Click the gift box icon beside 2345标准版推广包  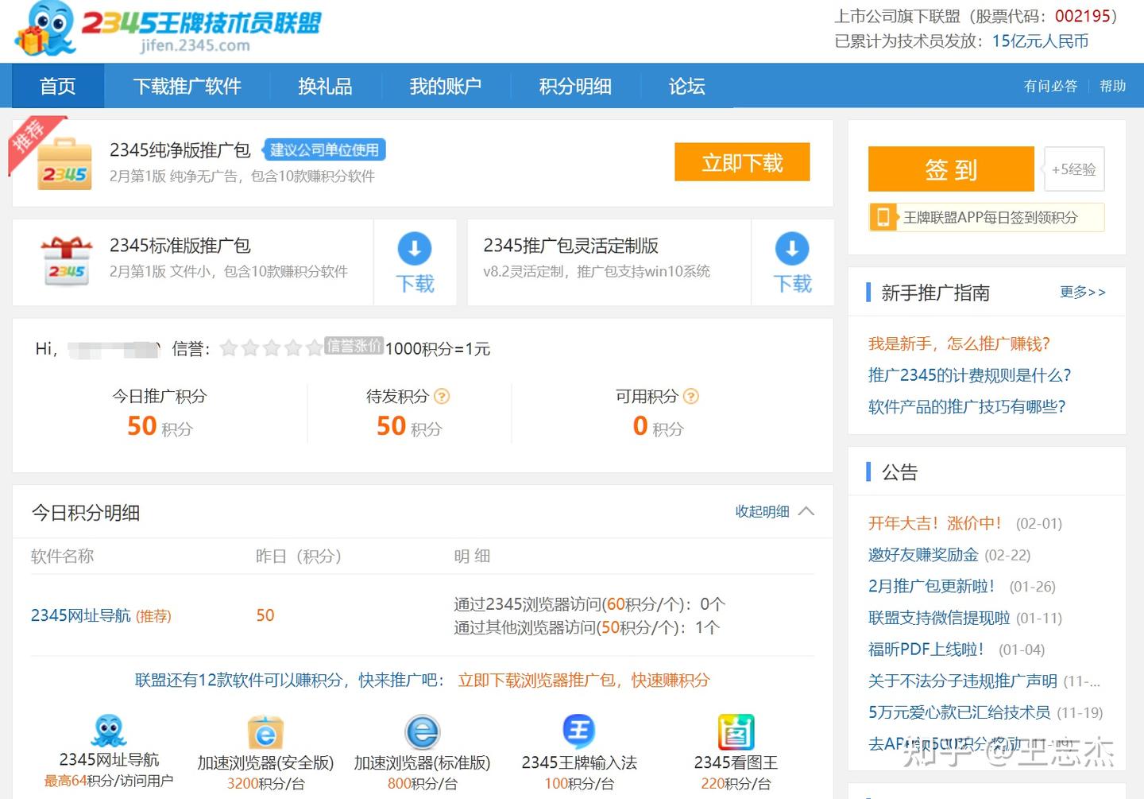coord(66,260)
